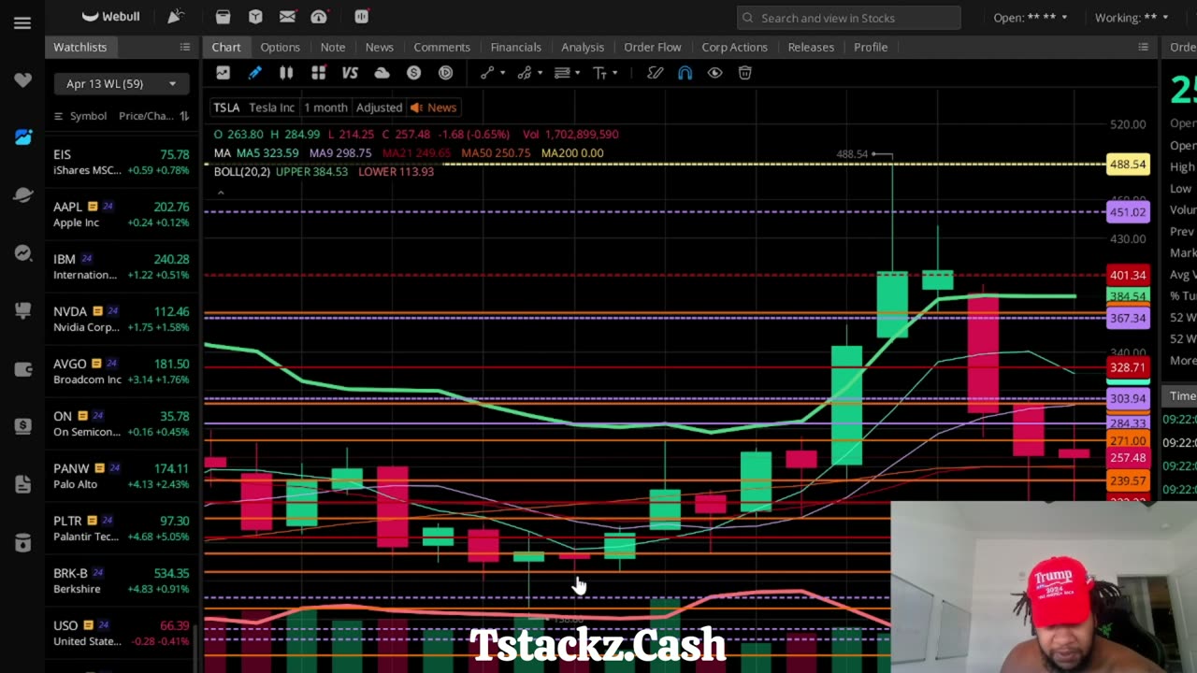
Task: Open the dollar bag sidebar icon
Action: (x=22, y=426)
